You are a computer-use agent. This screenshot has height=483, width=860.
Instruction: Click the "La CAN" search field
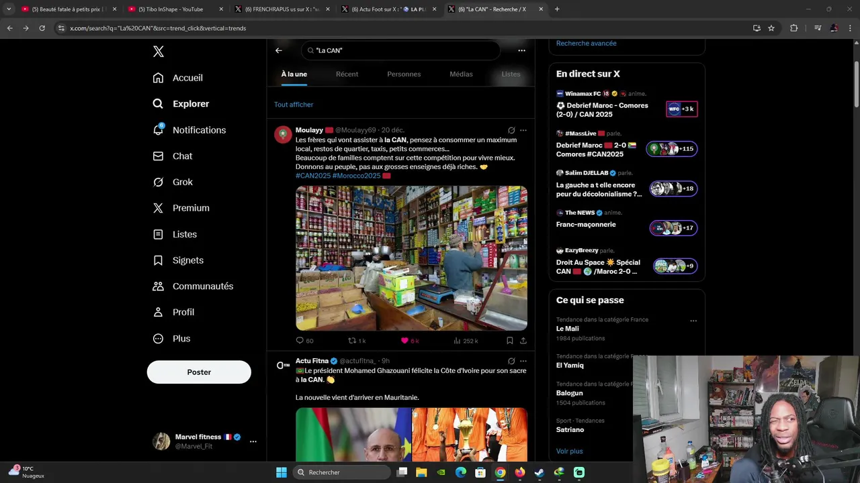pos(400,50)
